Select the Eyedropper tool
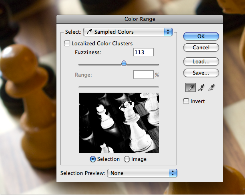This screenshot has width=245, height=195. pyautogui.click(x=190, y=87)
